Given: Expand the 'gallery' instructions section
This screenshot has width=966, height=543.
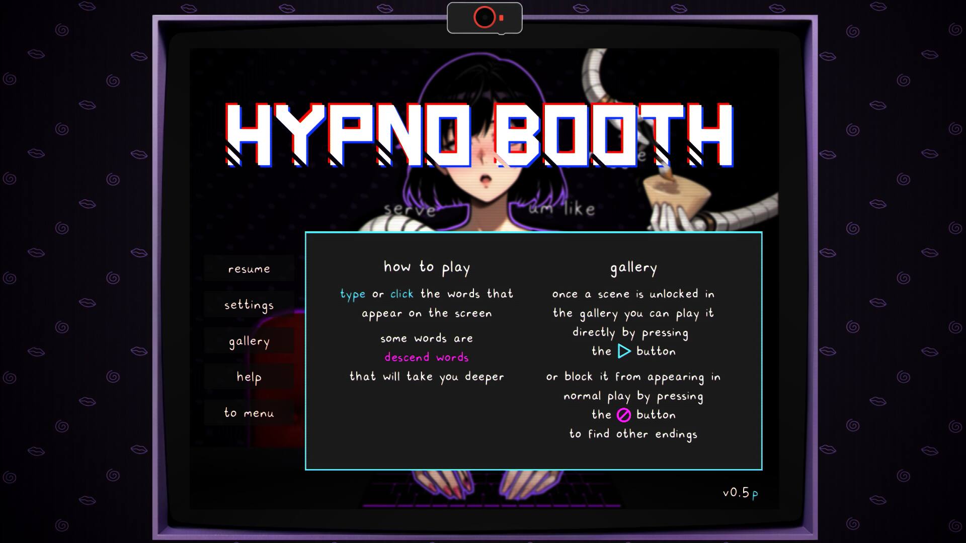Looking at the screenshot, I should 634,267.
